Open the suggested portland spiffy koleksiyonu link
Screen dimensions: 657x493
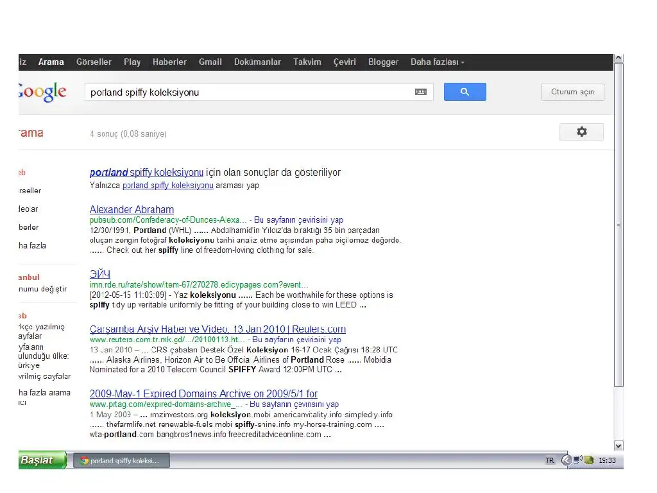146,172
